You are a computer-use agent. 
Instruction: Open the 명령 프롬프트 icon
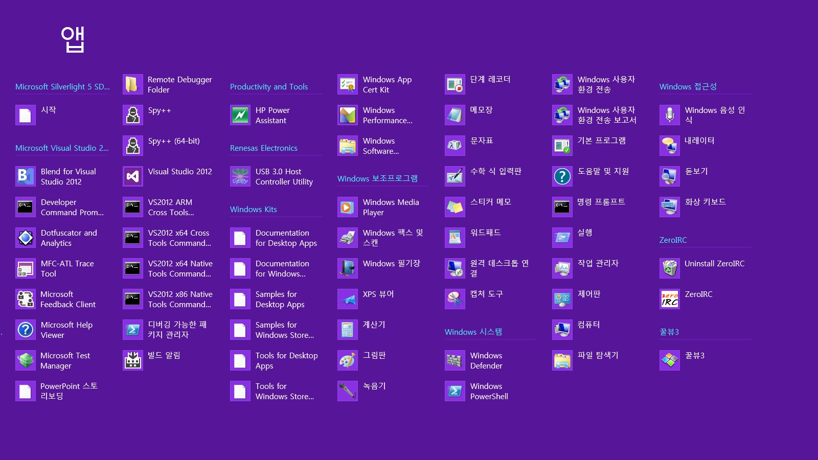coord(562,207)
